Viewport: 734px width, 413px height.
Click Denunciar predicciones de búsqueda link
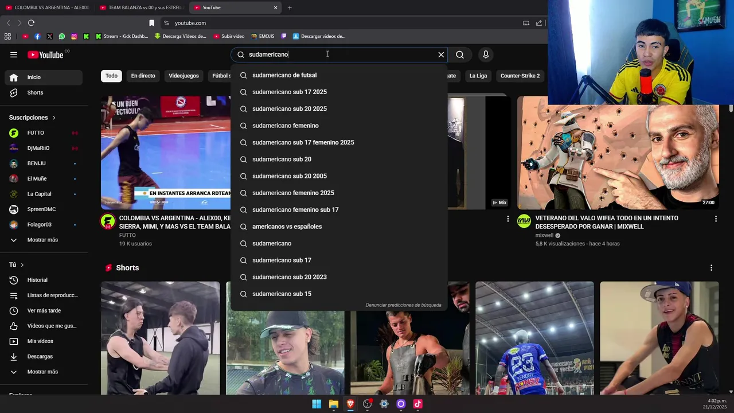(403, 305)
